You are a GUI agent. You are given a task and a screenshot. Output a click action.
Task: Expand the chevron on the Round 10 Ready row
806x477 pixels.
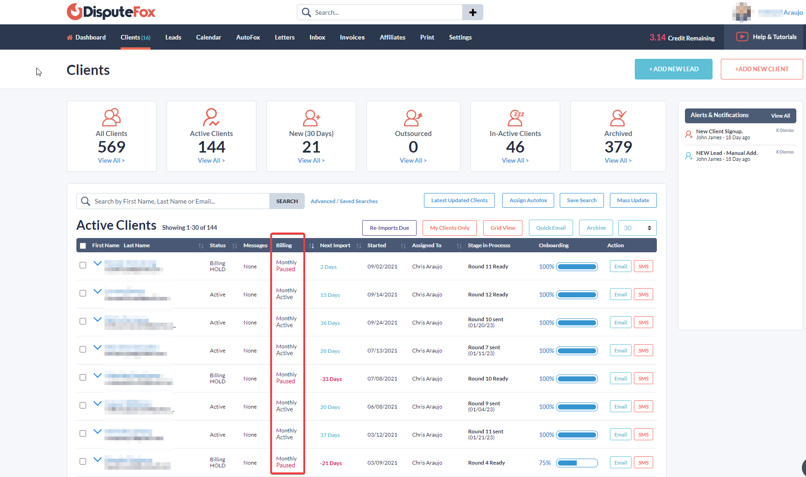tap(98, 376)
